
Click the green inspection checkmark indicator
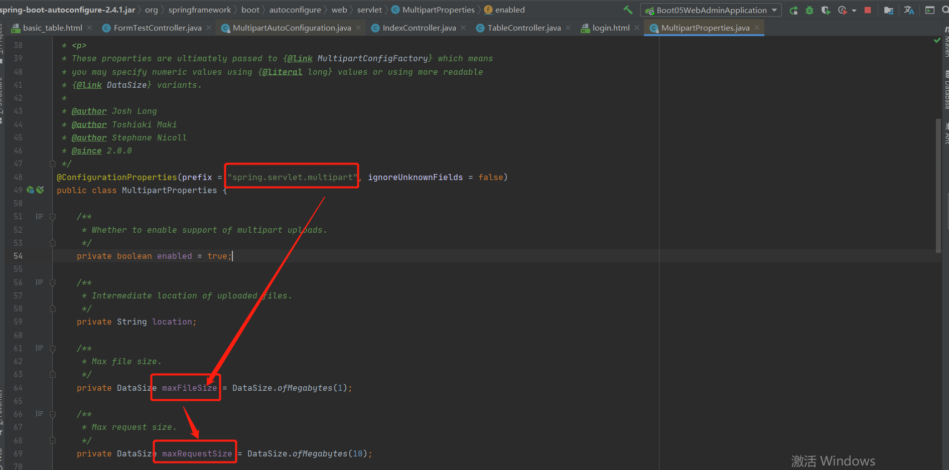(x=936, y=40)
